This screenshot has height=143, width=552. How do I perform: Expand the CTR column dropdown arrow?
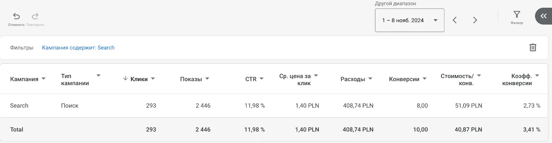click(x=262, y=79)
